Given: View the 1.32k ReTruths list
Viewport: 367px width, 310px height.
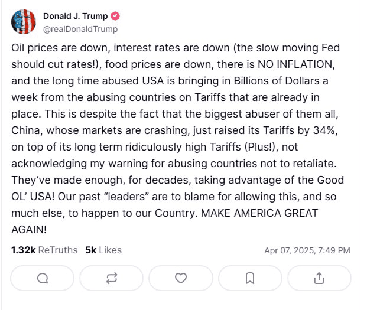Looking at the screenshot, I should tap(44, 250).
